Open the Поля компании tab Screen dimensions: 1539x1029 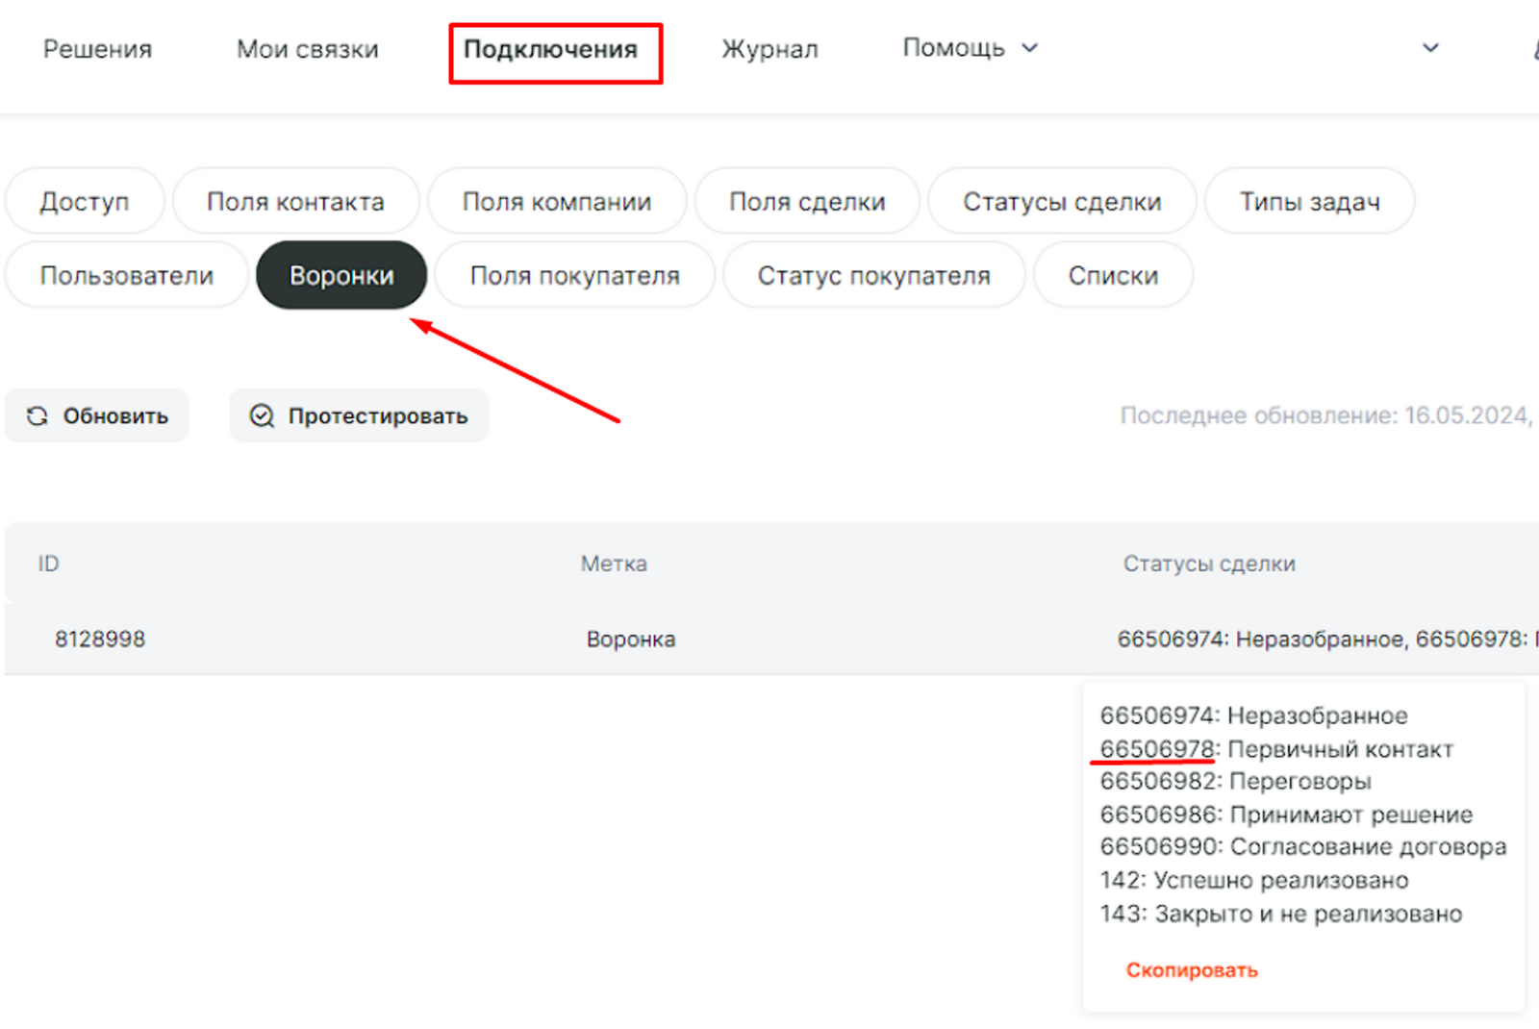coord(557,201)
